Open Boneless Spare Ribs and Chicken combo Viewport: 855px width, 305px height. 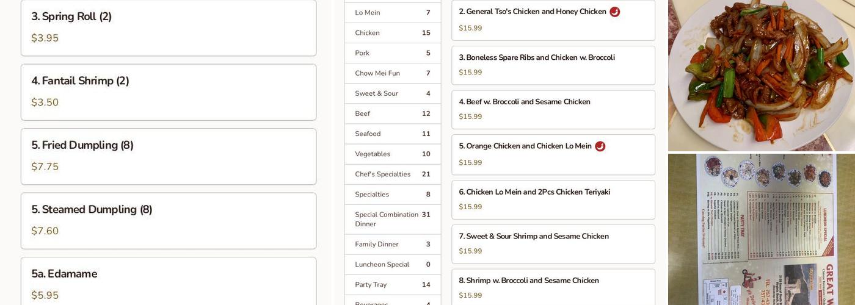point(553,65)
